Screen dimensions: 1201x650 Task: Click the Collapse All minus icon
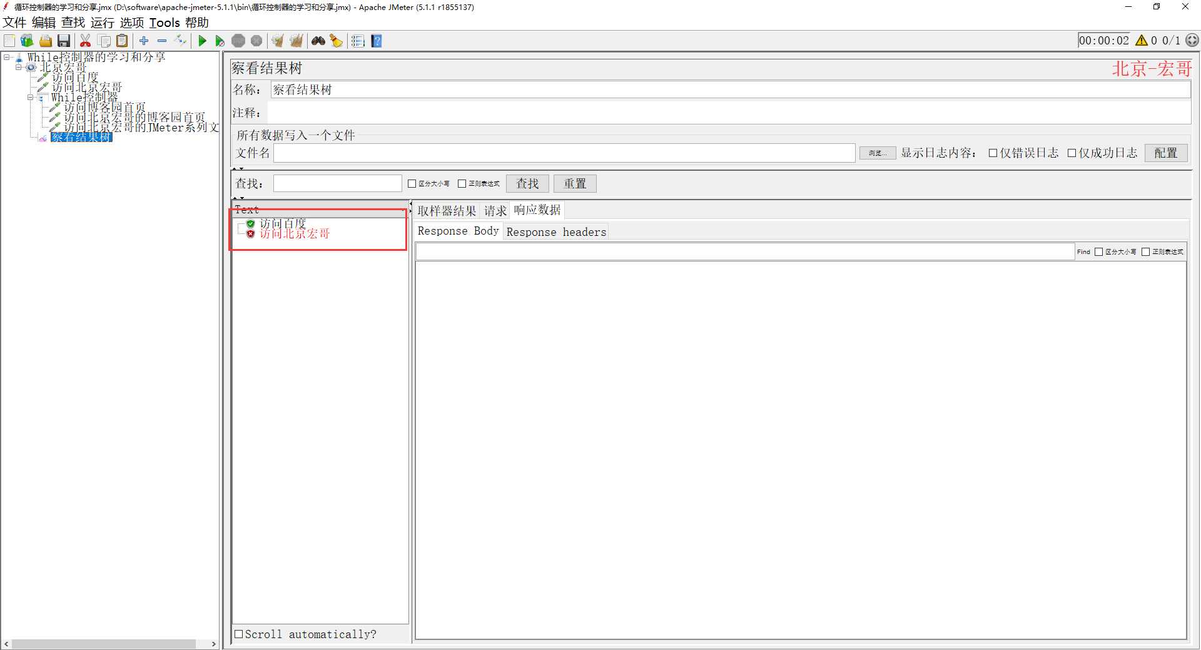coord(162,41)
